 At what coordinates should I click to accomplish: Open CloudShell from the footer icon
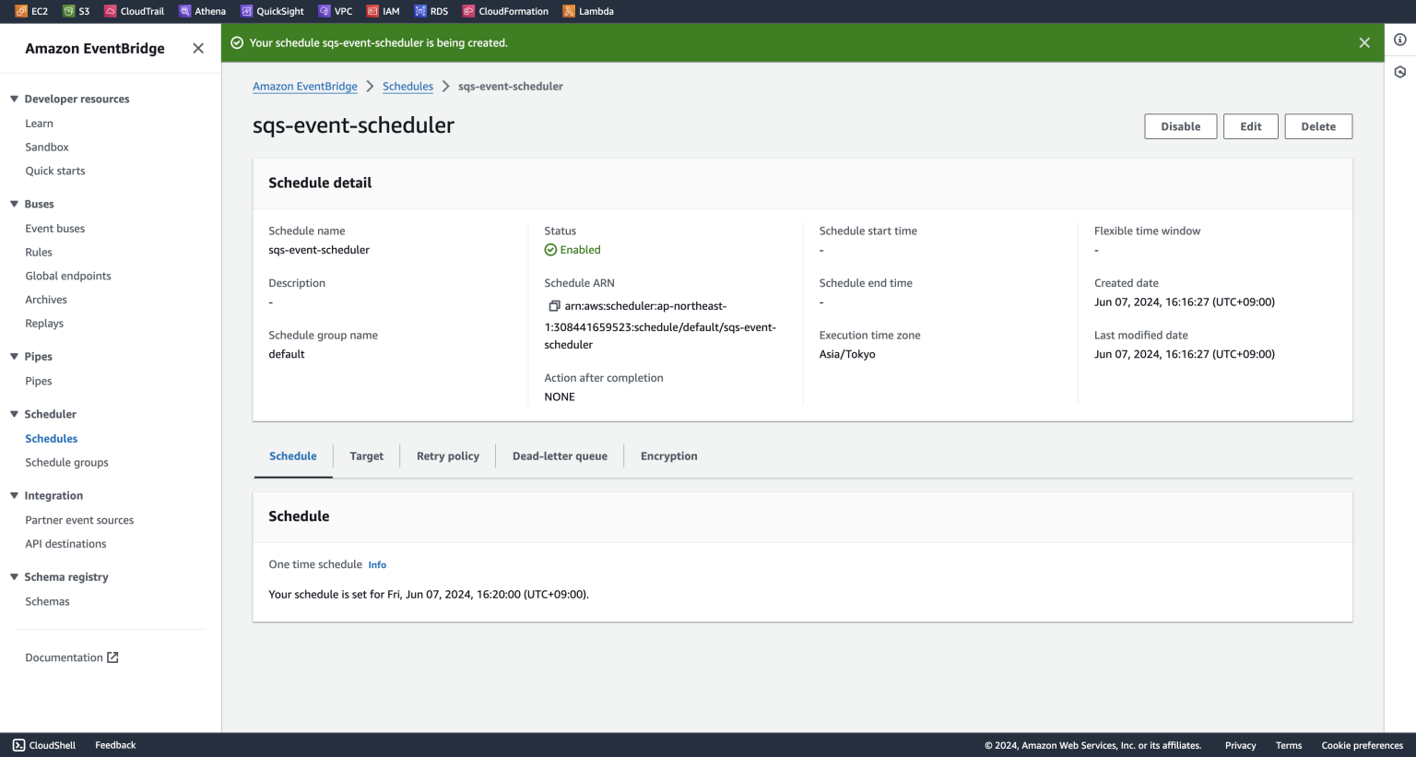pyautogui.click(x=18, y=745)
